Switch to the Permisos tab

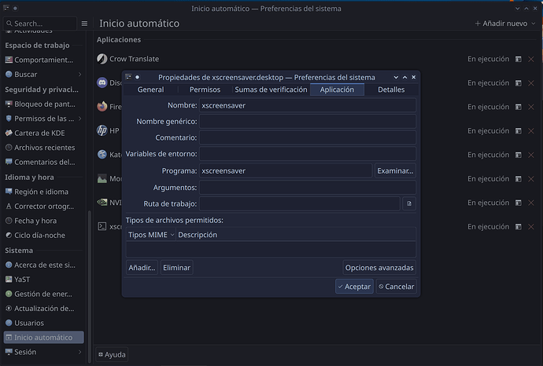click(205, 90)
